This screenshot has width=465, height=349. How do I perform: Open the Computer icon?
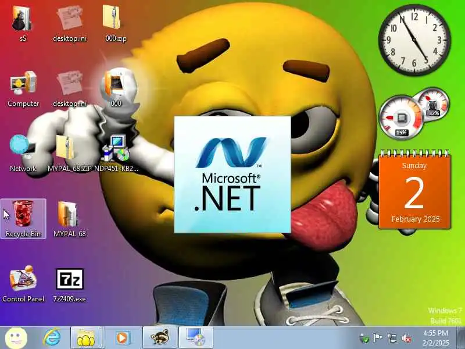(23, 88)
